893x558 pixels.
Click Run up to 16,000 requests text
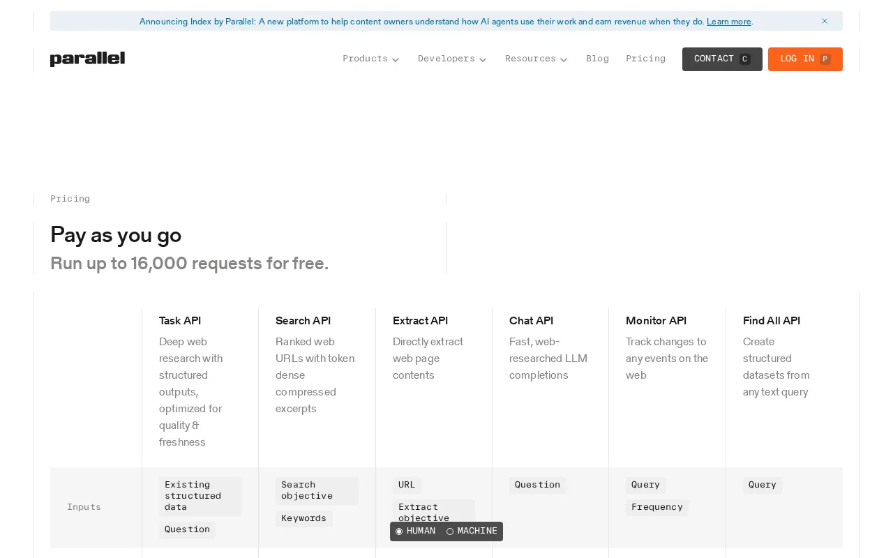(189, 264)
